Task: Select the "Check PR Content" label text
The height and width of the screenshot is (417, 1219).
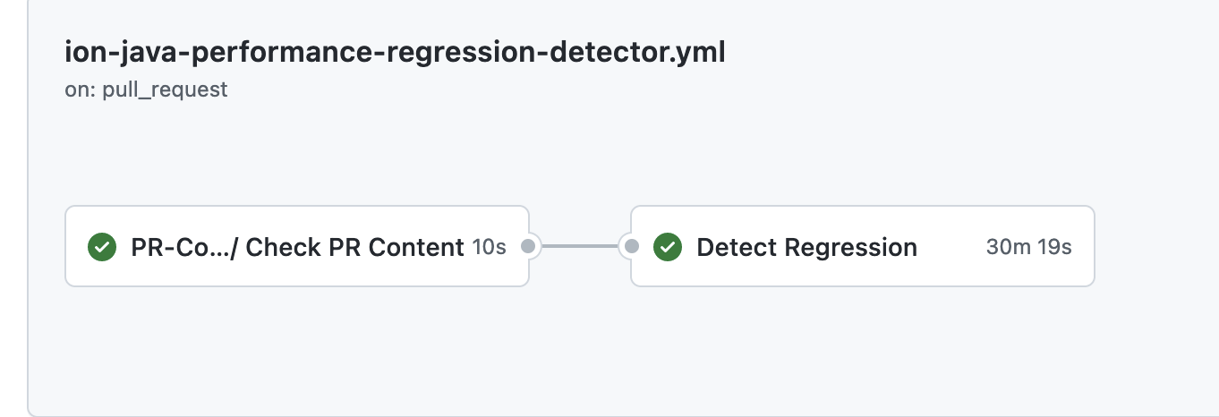Action: [x=354, y=247]
